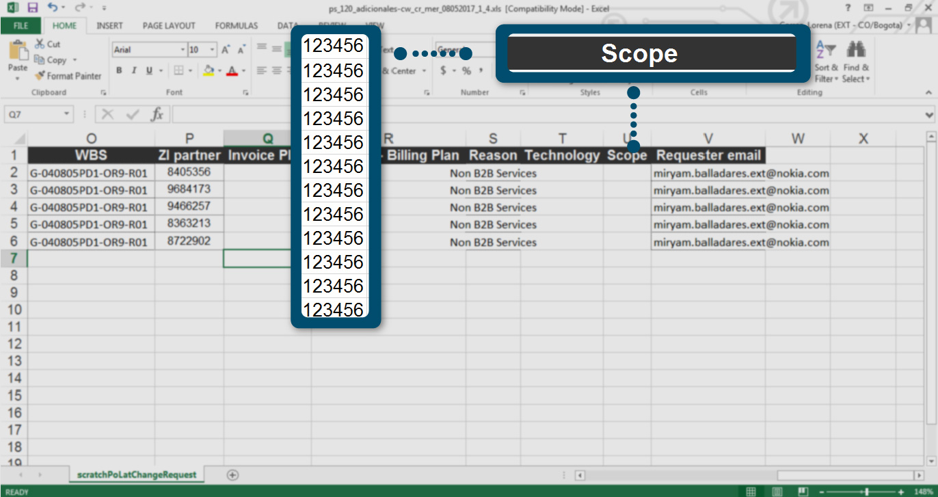Toggle Bold formatting

pyautogui.click(x=119, y=70)
